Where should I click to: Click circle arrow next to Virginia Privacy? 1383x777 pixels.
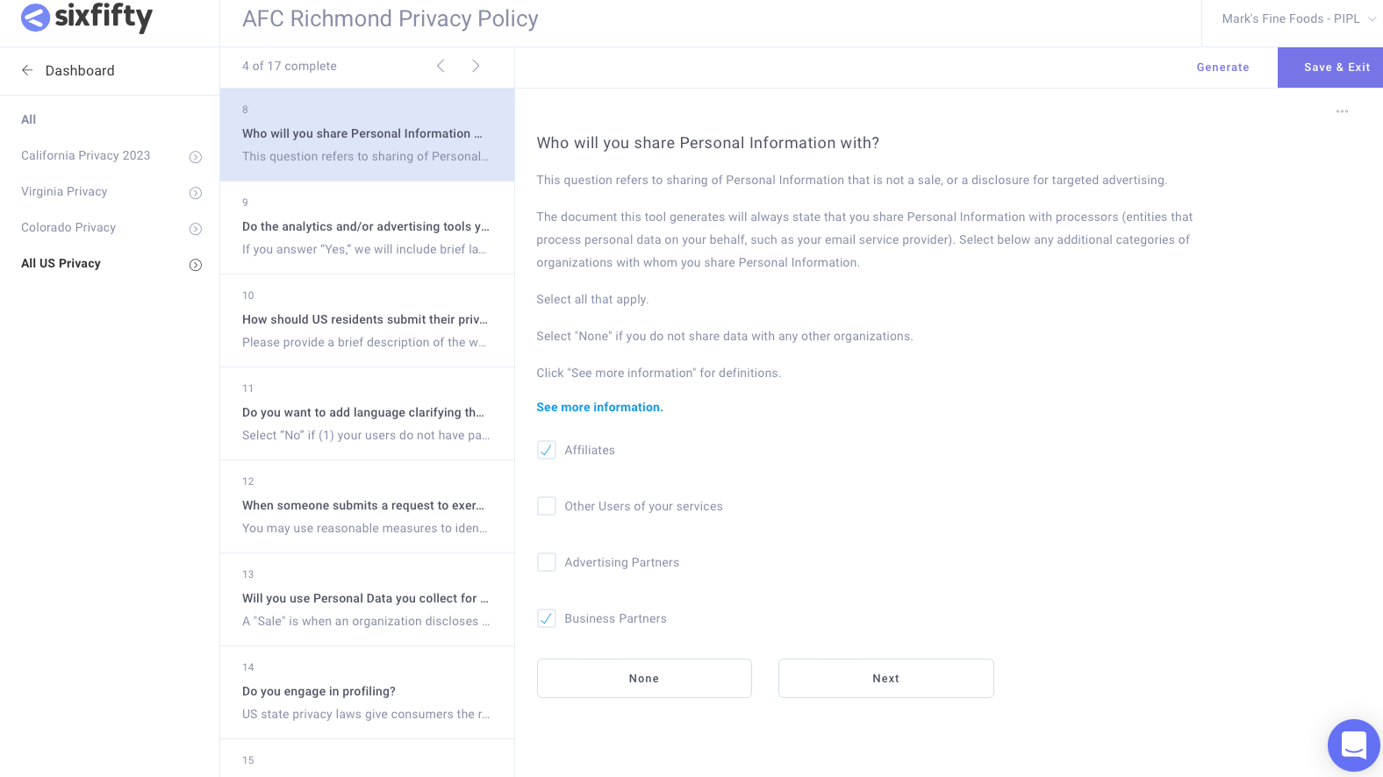tap(196, 193)
